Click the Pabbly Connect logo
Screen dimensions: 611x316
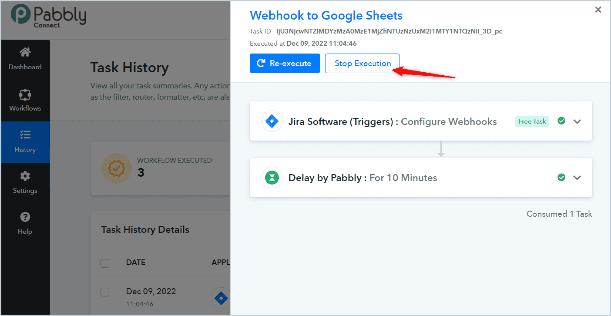click(48, 16)
